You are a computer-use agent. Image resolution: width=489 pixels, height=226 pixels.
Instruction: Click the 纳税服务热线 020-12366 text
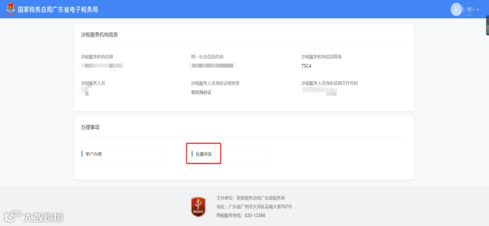[x=241, y=216]
